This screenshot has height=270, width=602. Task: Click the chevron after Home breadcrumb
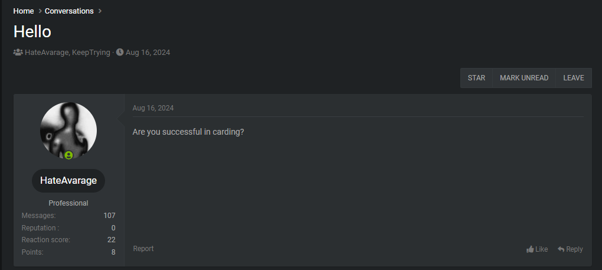(40, 11)
